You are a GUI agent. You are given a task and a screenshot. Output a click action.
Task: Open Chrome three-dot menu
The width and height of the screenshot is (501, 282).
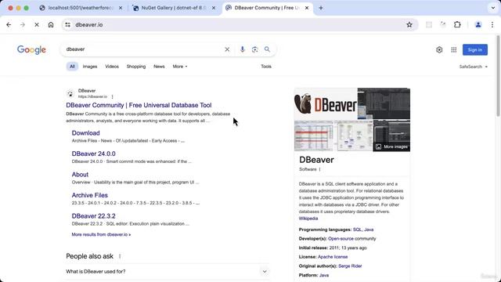coord(492,24)
